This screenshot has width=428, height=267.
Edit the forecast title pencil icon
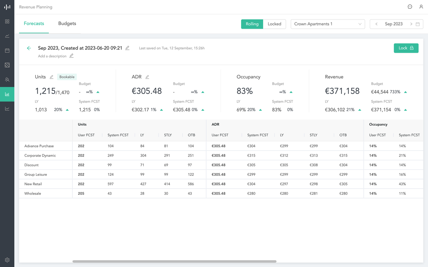pos(127,48)
